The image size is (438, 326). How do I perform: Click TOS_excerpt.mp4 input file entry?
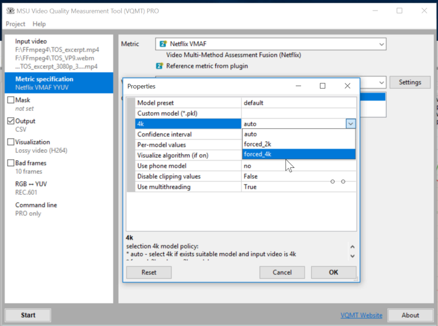pyautogui.click(x=57, y=50)
